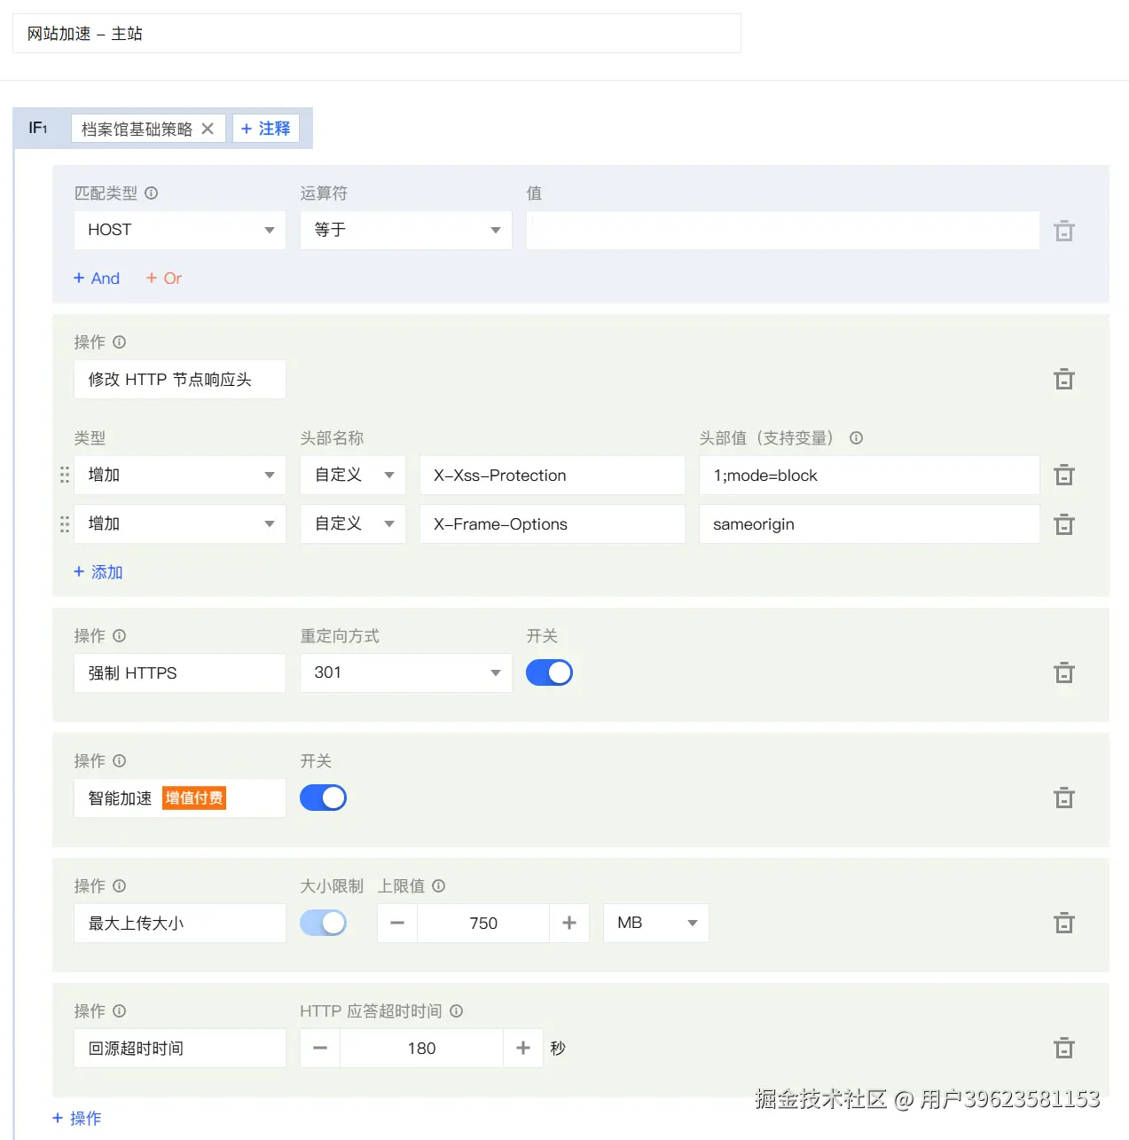Grab drag handle of X-Xss-Protection row
Viewport: 1129px width, 1140px height.
tap(64, 476)
